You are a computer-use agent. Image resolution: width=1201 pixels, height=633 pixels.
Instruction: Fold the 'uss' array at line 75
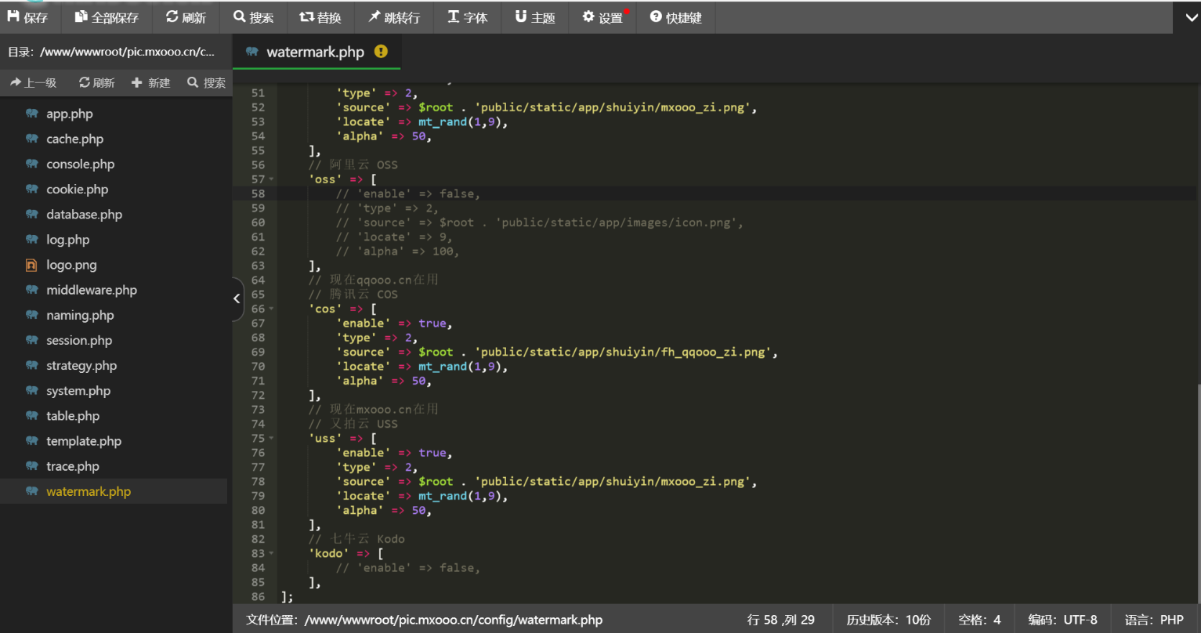point(272,439)
